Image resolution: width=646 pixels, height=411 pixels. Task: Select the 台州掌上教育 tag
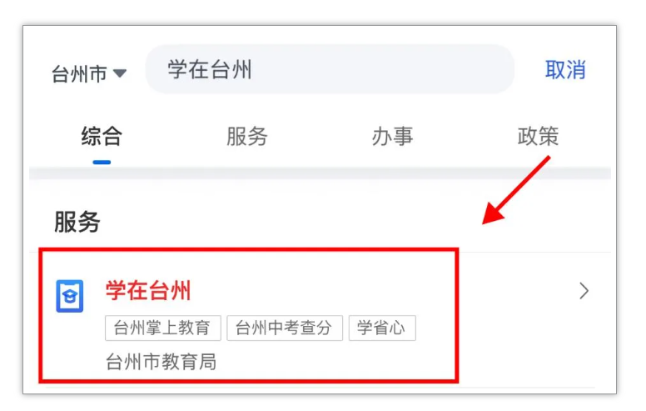click(x=162, y=328)
